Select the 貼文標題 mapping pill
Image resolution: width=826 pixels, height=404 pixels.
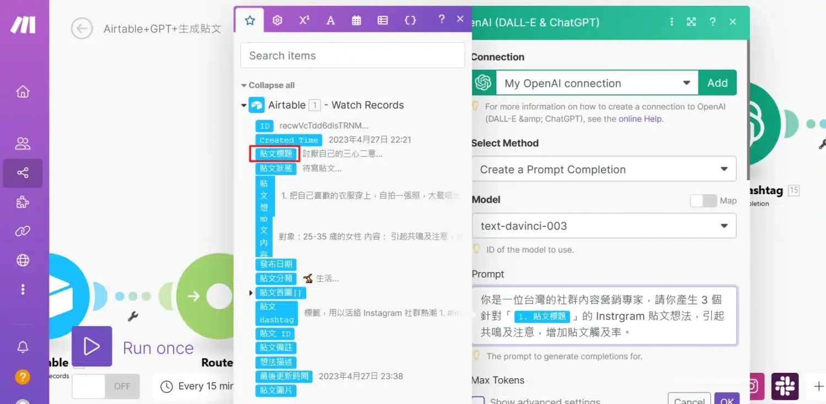coord(276,154)
